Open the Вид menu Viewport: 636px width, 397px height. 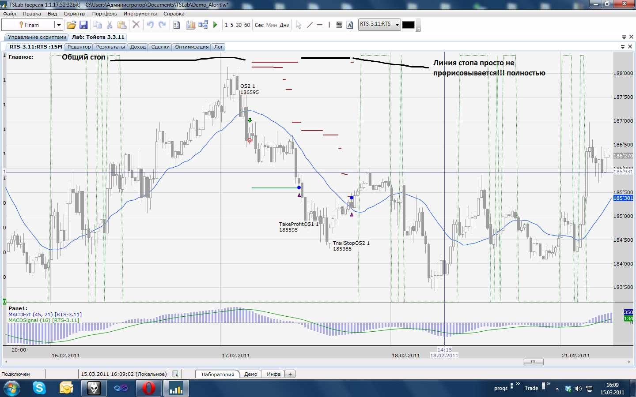click(x=53, y=14)
